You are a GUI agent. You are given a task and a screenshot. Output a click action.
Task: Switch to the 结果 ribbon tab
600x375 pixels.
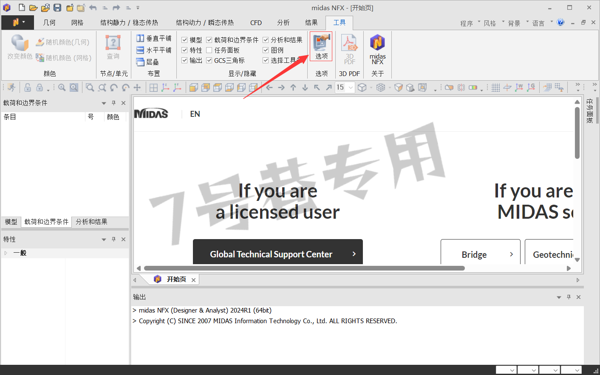(x=311, y=23)
